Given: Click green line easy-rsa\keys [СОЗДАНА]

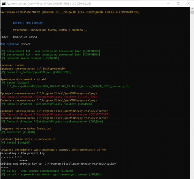Looking at the screenshot, I should click(x=46, y=104).
